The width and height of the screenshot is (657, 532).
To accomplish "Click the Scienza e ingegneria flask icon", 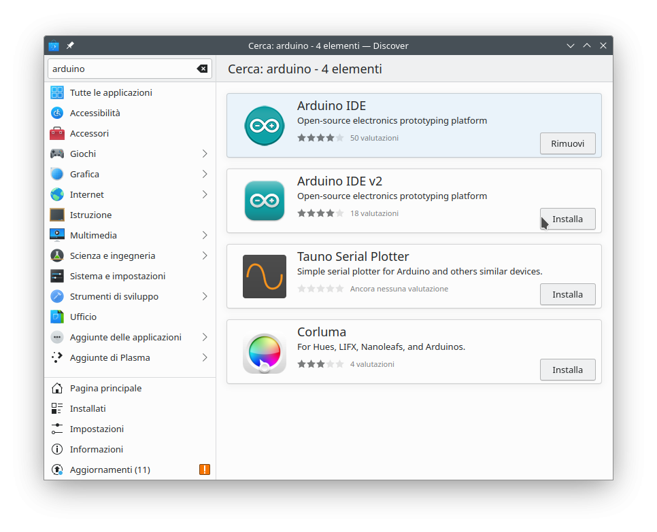I will click(57, 255).
